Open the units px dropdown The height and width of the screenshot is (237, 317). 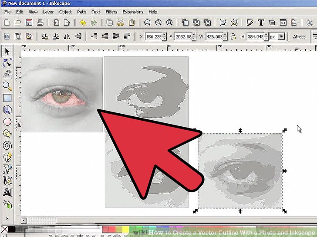(x=281, y=36)
